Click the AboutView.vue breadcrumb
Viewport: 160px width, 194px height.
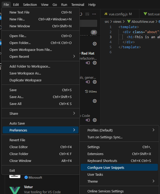143,21
